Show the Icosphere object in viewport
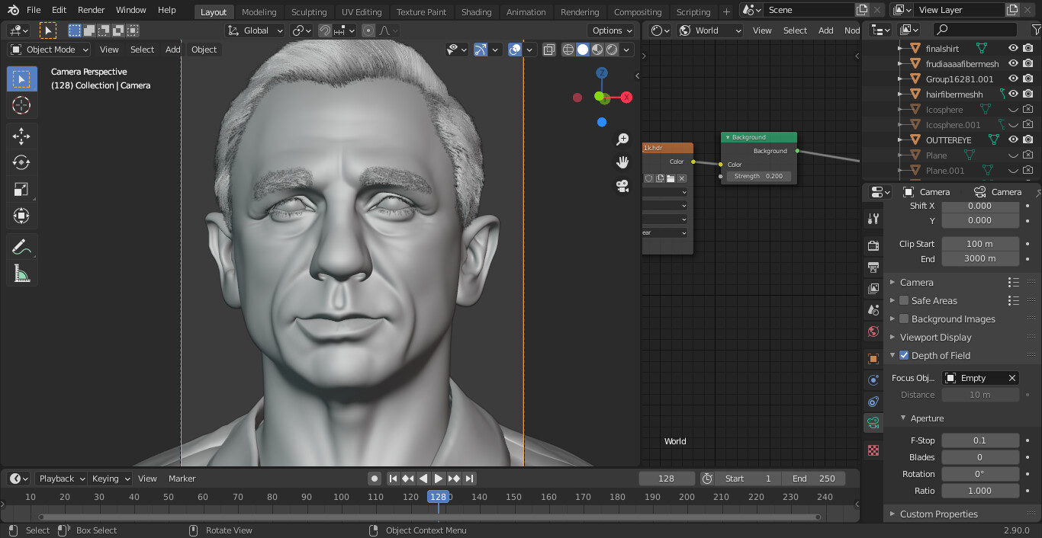1042x538 pixels. [x=1013, y=110]
